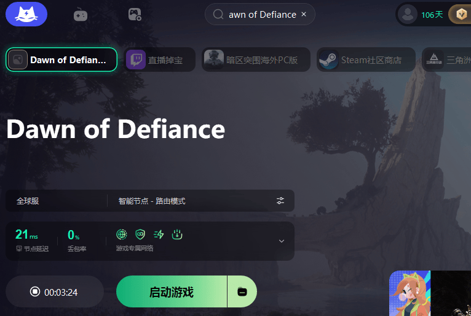The width and height of the screenshot is (471, 316).
Task: Click the cat logo home button
Action: pyautogui.click(x=26, y=14)
